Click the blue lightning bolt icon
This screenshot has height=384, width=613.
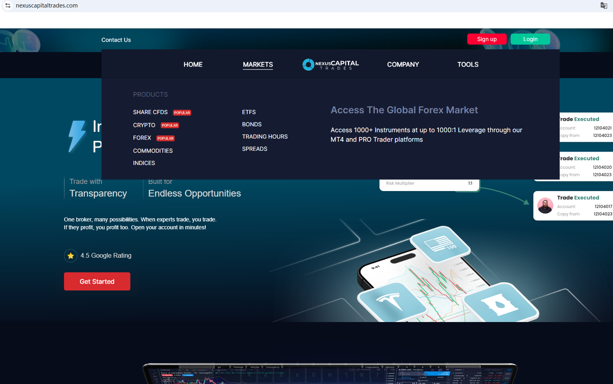77,137
